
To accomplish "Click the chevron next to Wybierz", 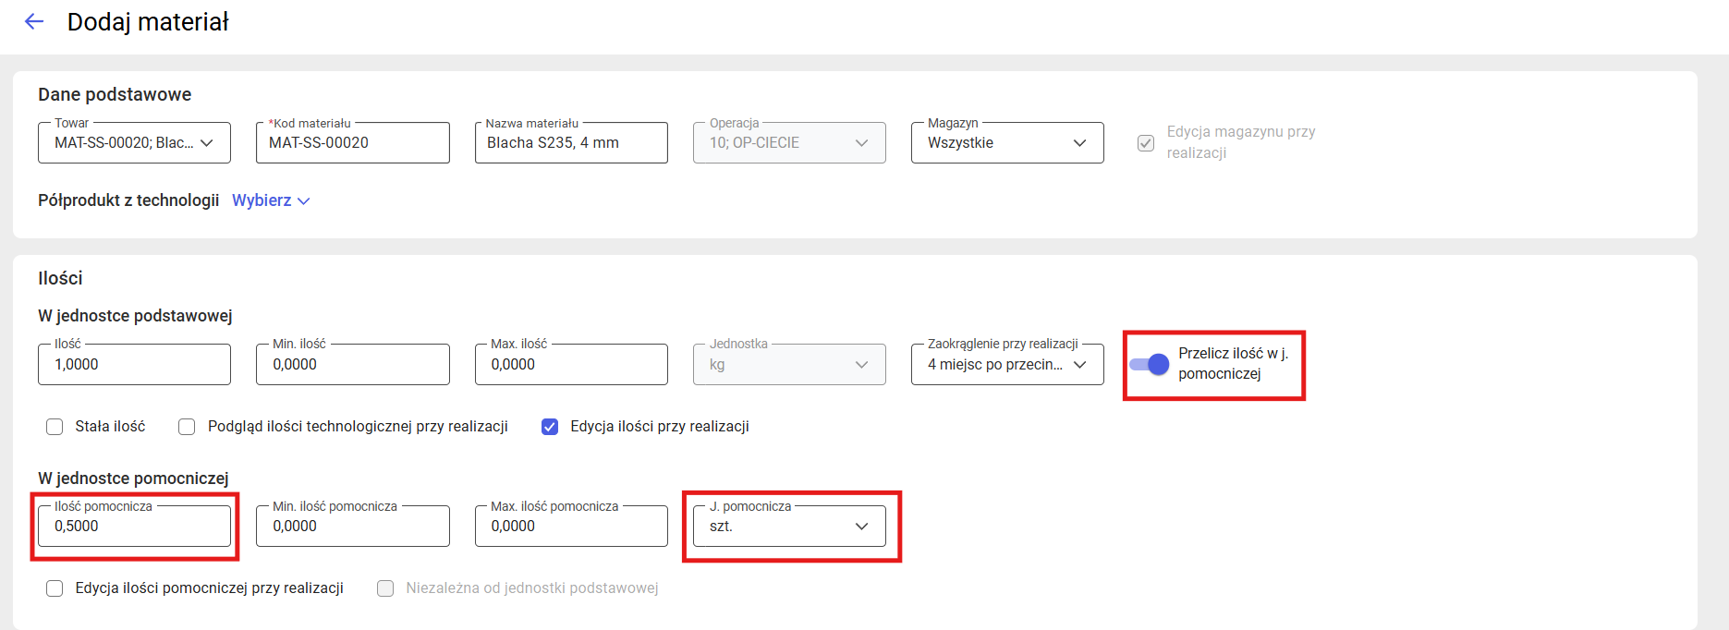I will coord(304,201).
